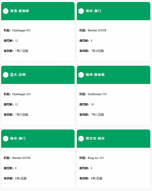
Task: Click logo on 曼谷-澳门 card valid 7月29日
Action: pyautogui.click(x=81, y=11)
